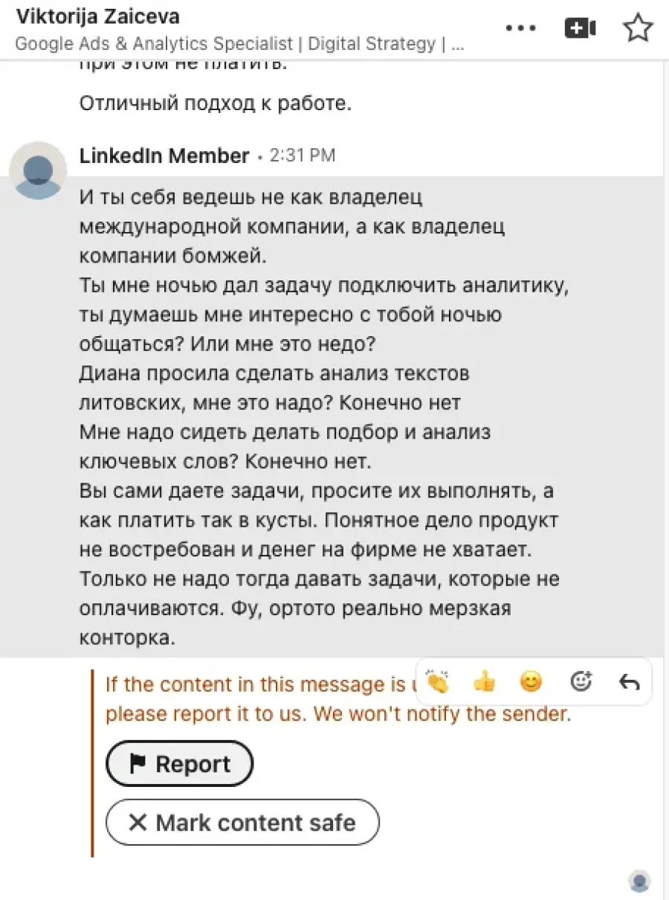Image resolution: width=669 pixels, height=900 pixels.
Task: Click the 2:31 PM message timestamp
Action: (x=302, y=155)
